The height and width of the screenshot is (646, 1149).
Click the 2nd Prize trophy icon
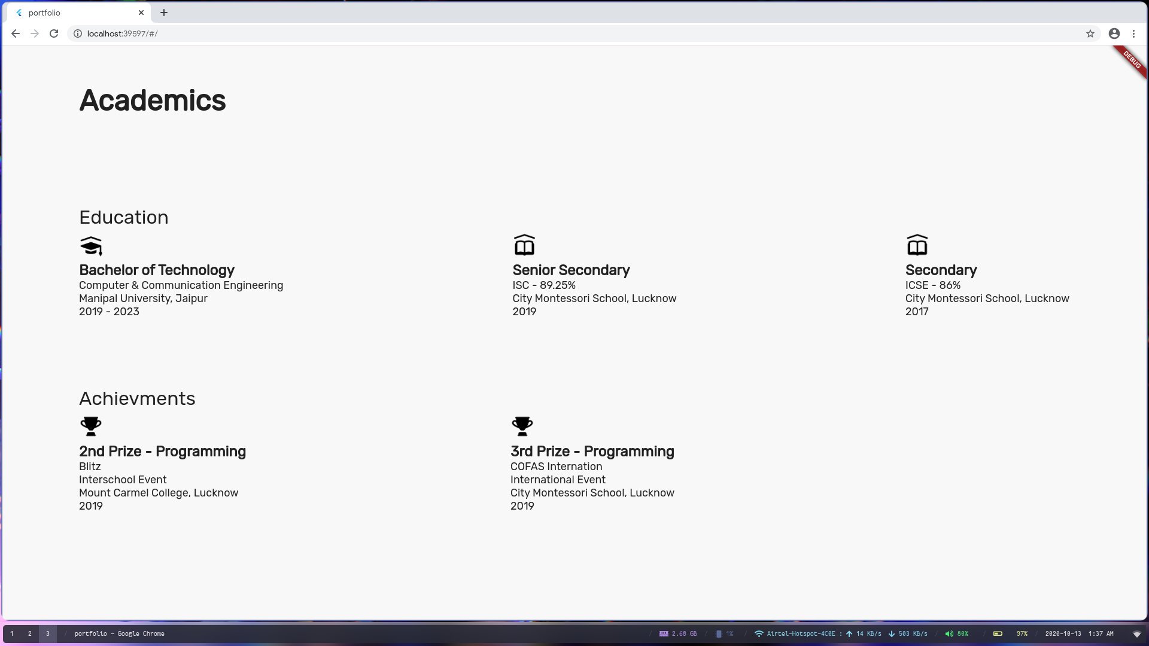point(91,426)
